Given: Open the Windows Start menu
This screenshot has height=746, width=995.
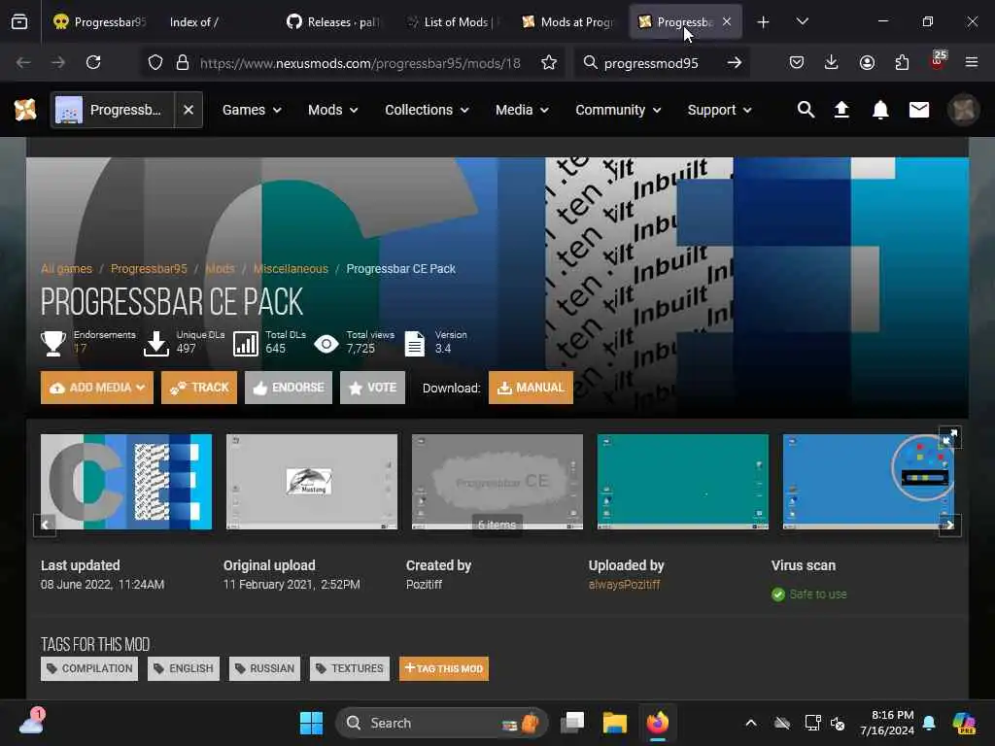Looking at the screenshot, I should tap(311, 723).
